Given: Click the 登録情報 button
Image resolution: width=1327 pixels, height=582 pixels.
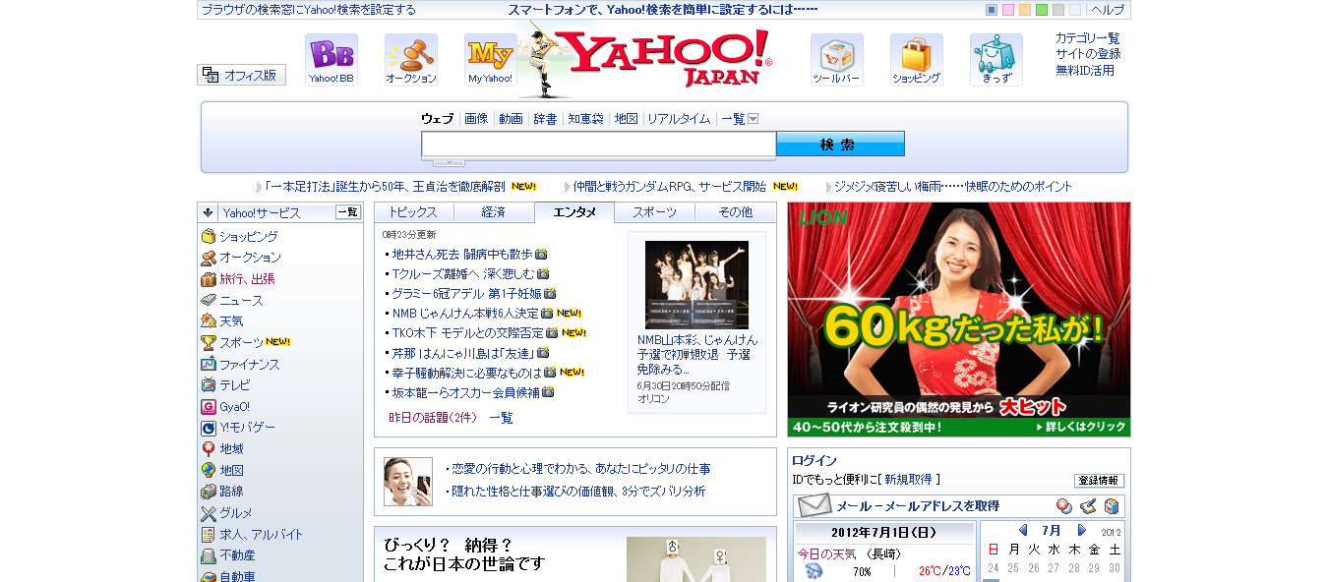Looking at the screenshot, I should (x=1099, y=481).
